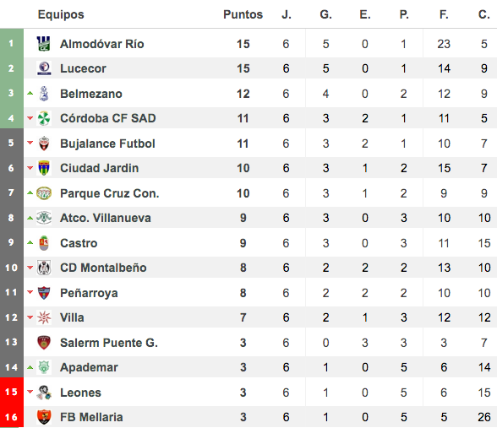Click the Equipos column header
Image resolution: width=497 pixels, height=428 pixels.
pyautogui.click(x=61, y=14)
